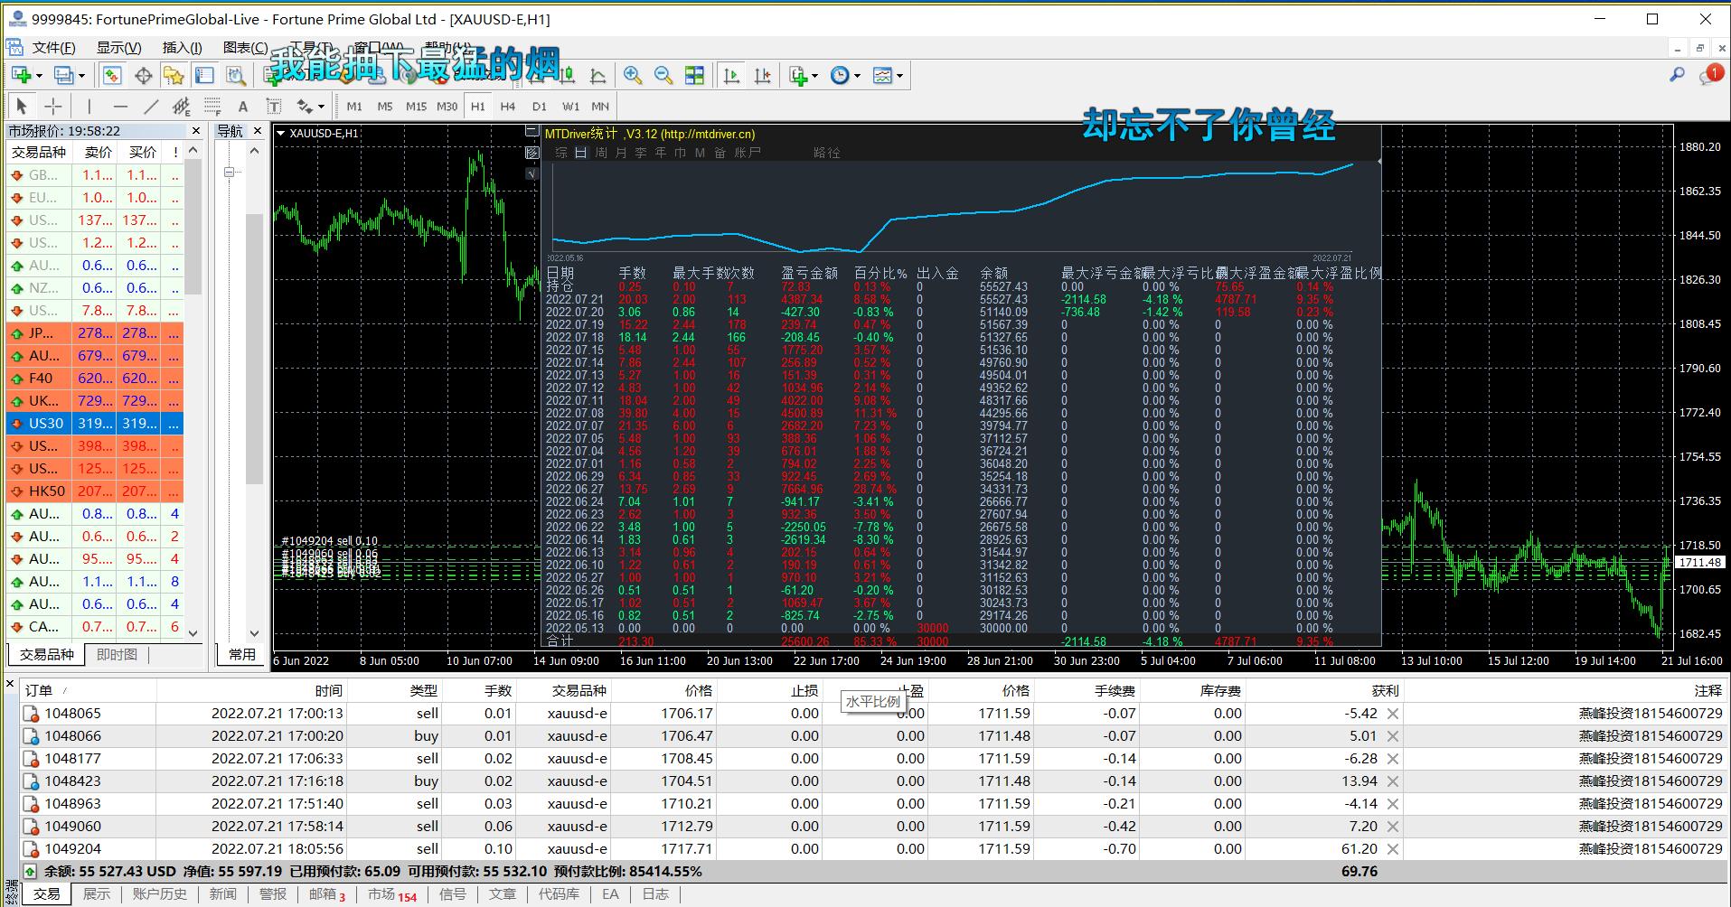
Task: Switch chart to D1 timeframe
Action: (539, 106)
